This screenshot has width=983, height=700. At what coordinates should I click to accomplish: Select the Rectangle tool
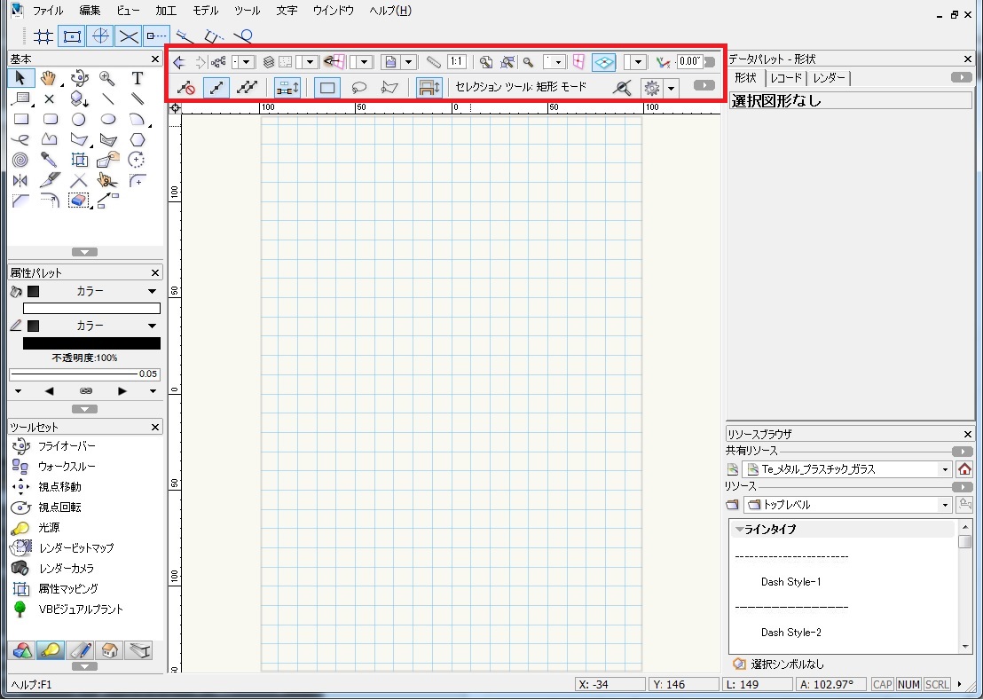pos(20,119)
